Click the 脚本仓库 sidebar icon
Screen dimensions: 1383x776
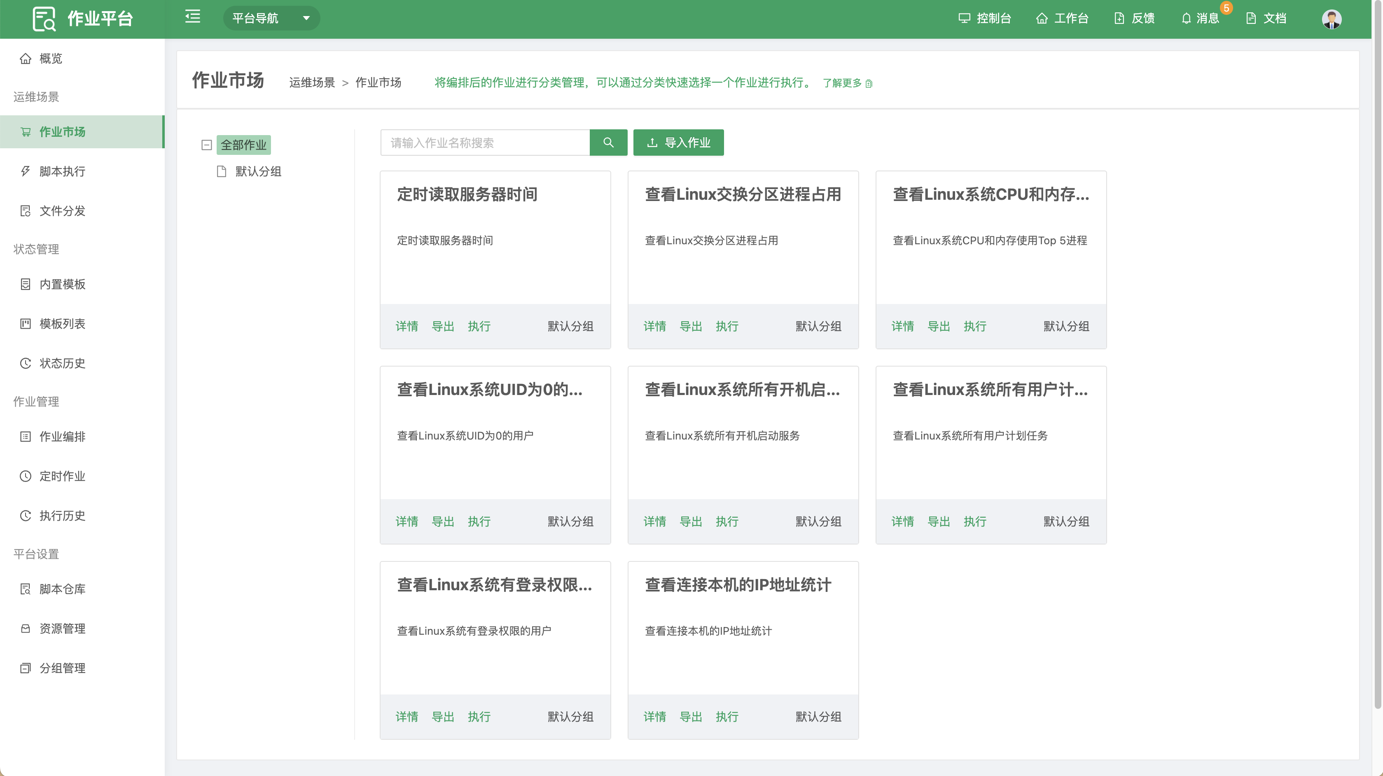point(25,589)
